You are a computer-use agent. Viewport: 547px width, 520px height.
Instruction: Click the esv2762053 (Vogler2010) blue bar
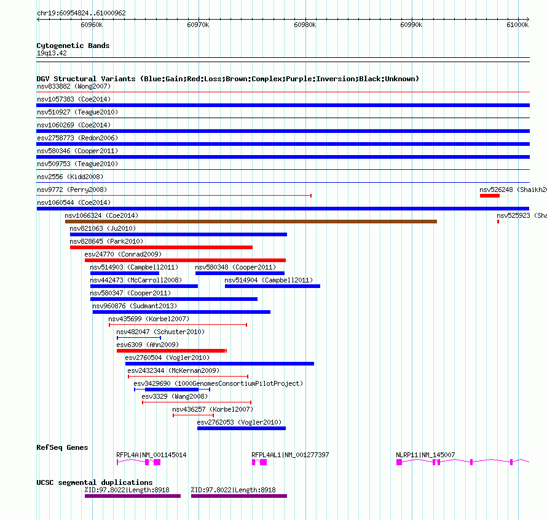[x=242, y=428]
